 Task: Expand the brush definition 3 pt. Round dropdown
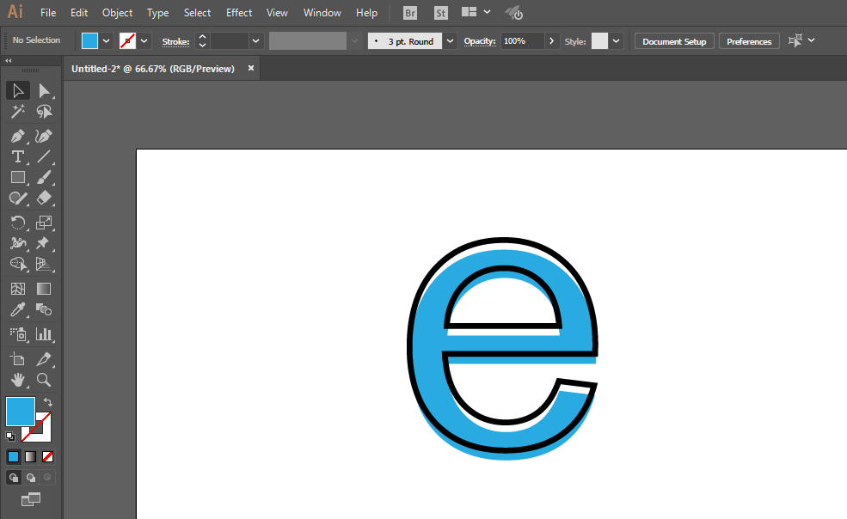pos(451,41)
